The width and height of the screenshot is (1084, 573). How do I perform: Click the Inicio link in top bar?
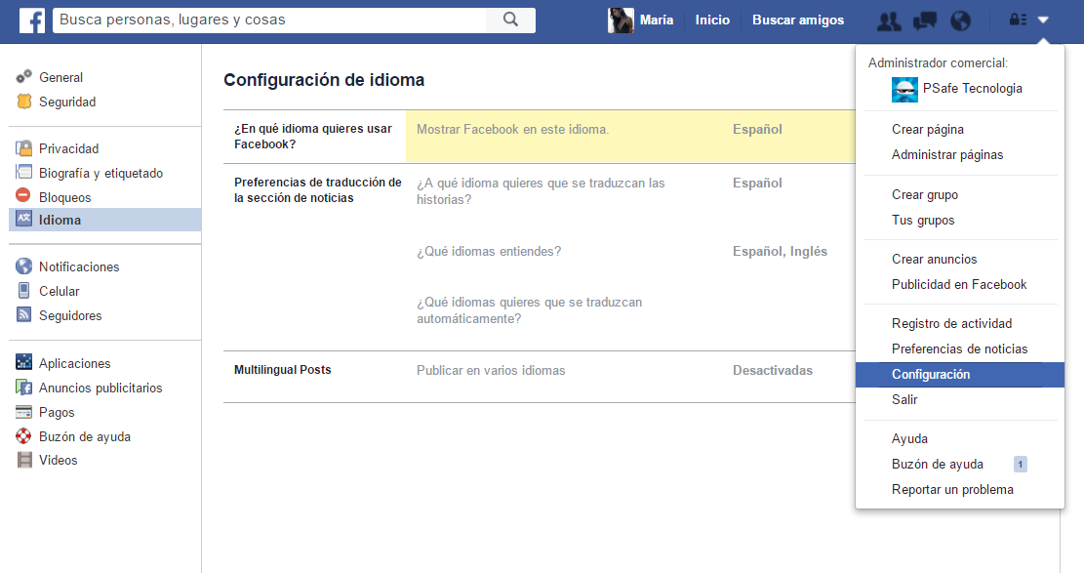(x=712, y=20)
